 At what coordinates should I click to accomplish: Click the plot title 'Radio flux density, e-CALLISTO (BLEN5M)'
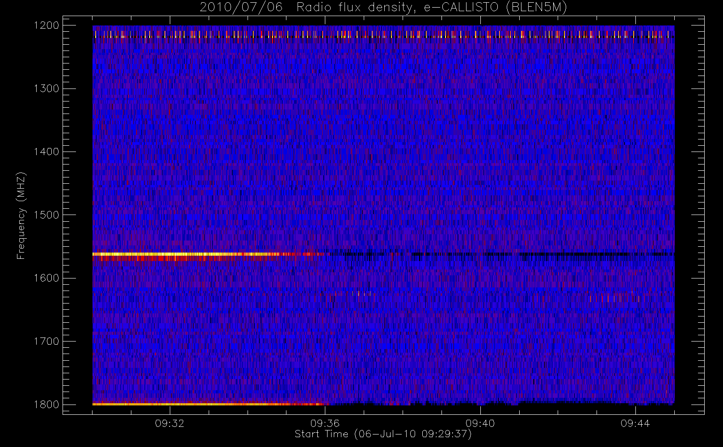(432, 8)
